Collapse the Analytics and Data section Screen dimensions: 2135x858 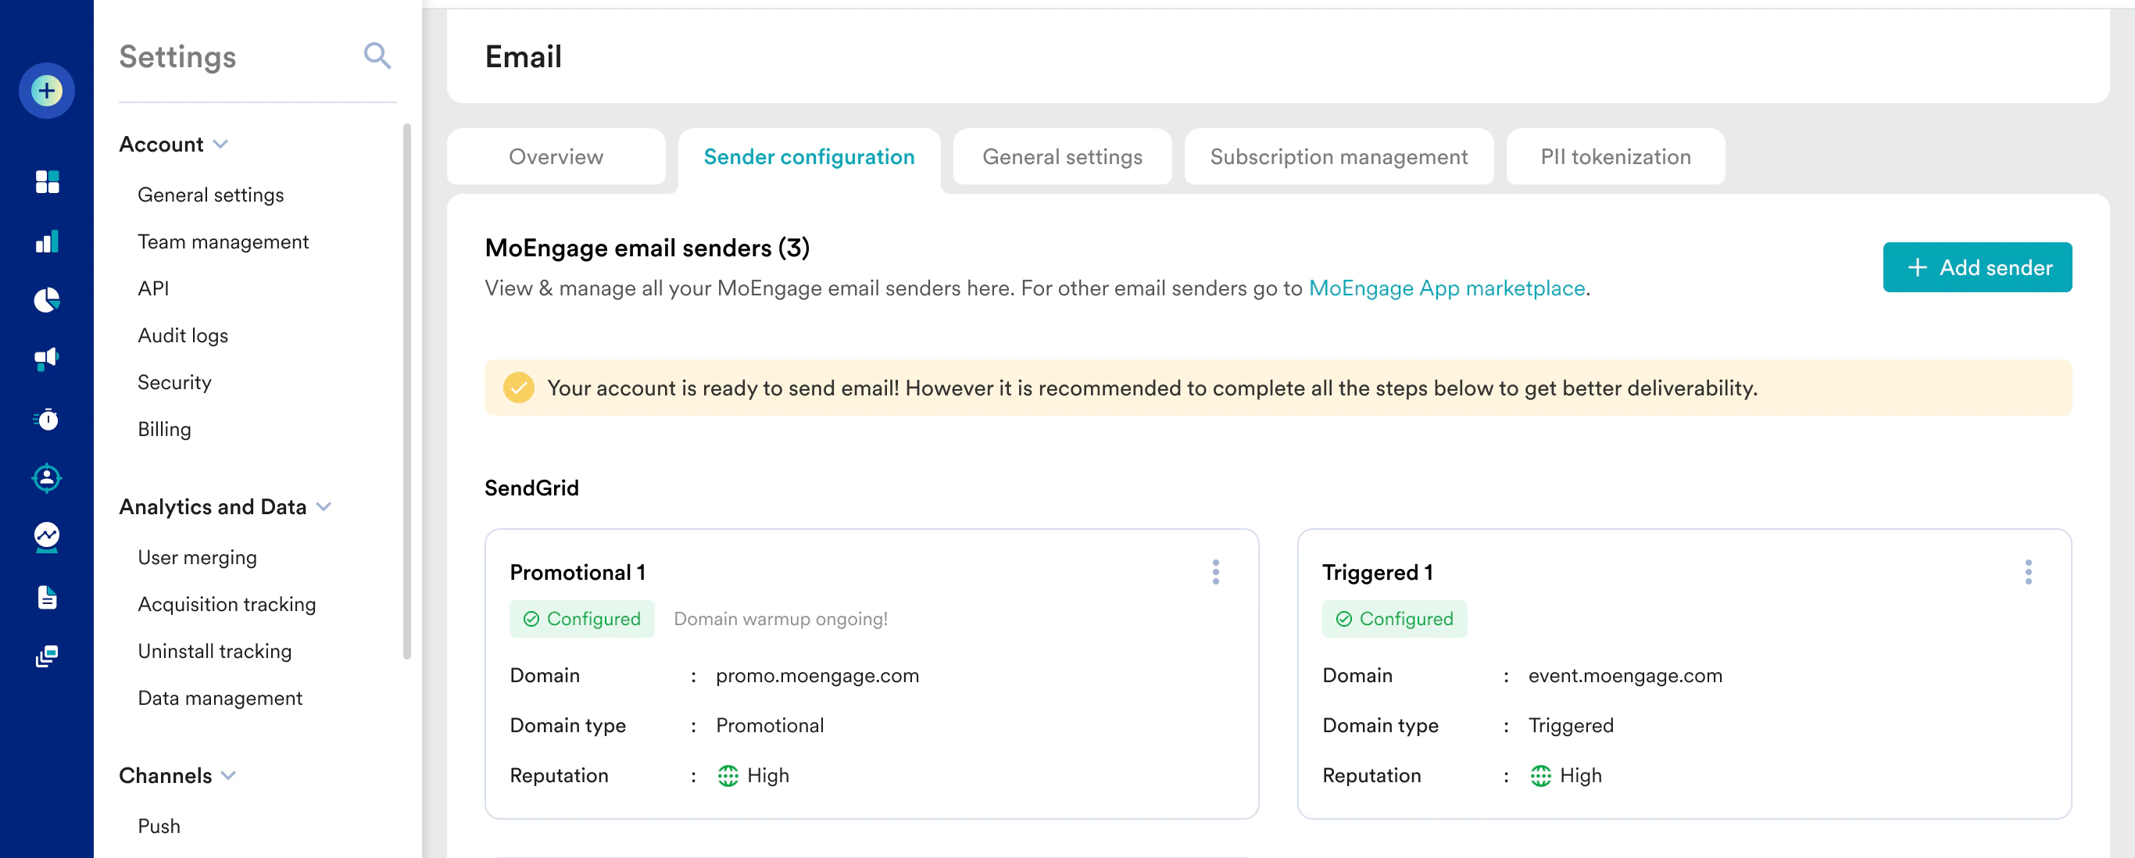324,506
